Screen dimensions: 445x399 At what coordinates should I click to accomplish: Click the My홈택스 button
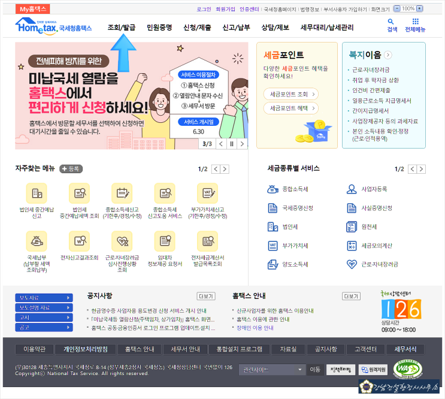click(x=32, y=9)
